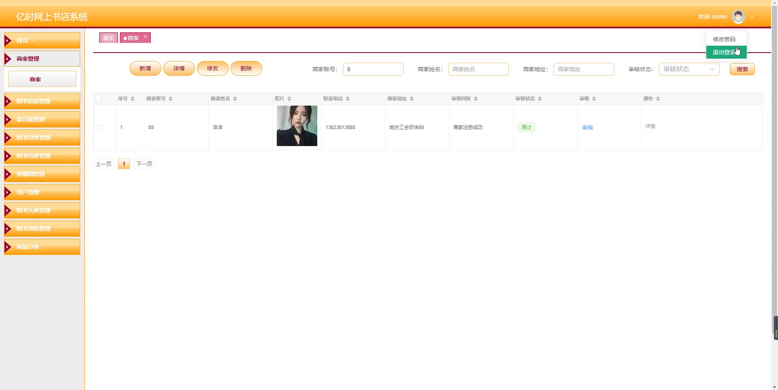This screenshot has width=778, height=390.
Task: Click the 新增 button
Action: [x=145, y=68]
